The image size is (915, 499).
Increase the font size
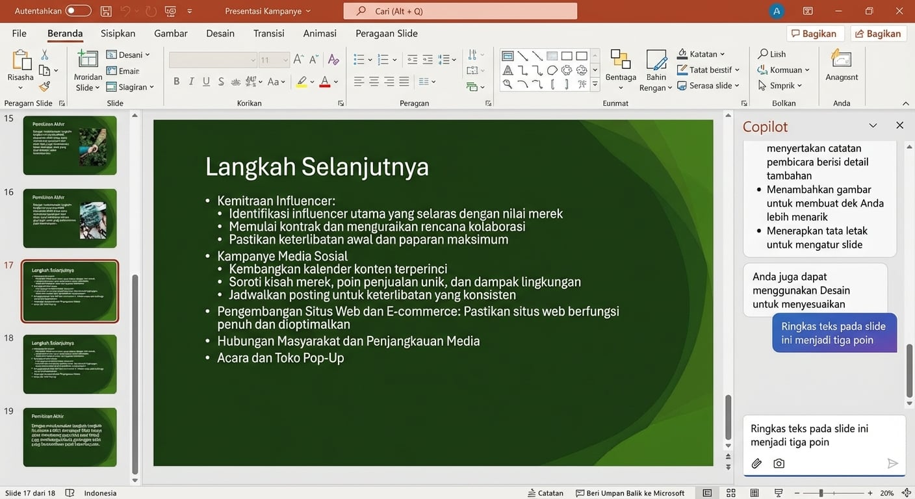298,58
